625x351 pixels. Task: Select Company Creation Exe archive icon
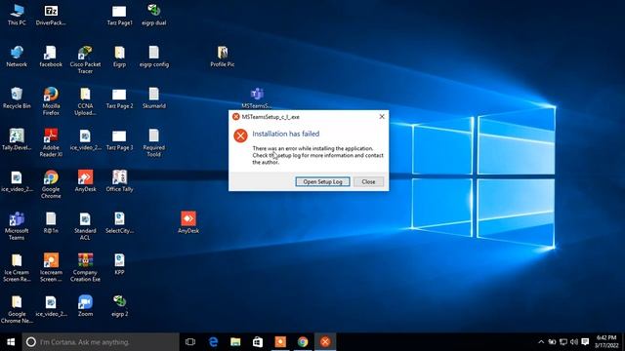click(85, 268)
